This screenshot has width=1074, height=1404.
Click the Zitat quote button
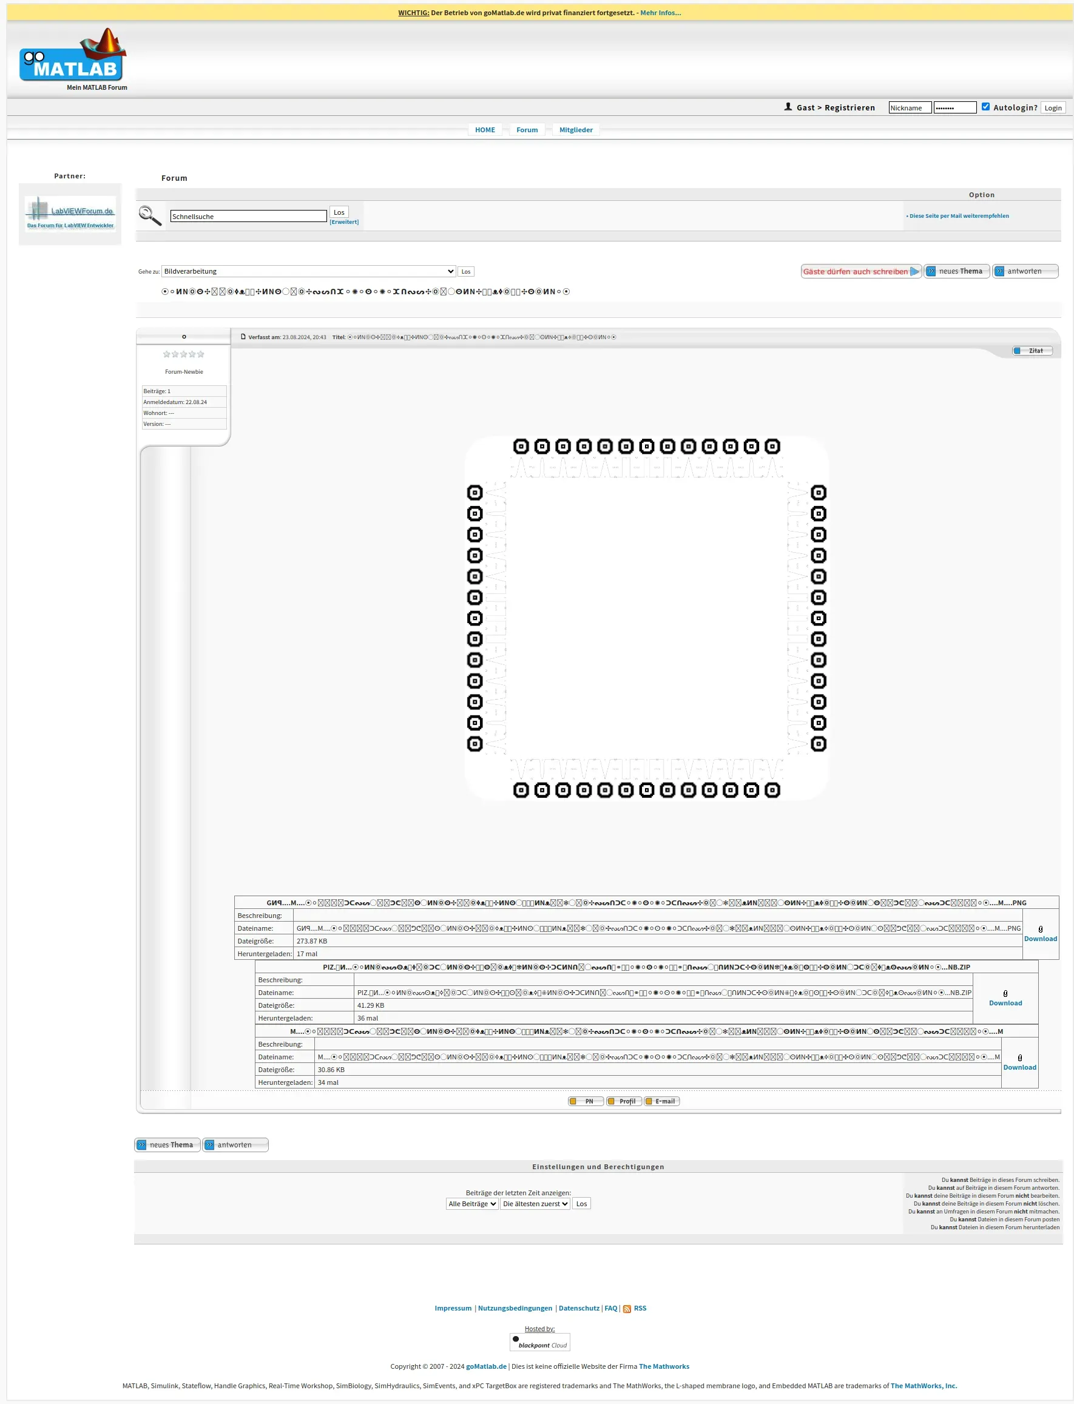tap(1032, 350)
